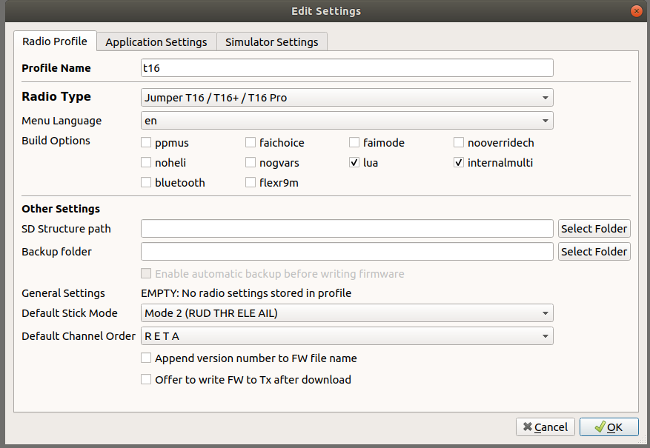The image size is (650, 448).
Task: Open the Radio Type dropdown
Action: pos(346,97)
